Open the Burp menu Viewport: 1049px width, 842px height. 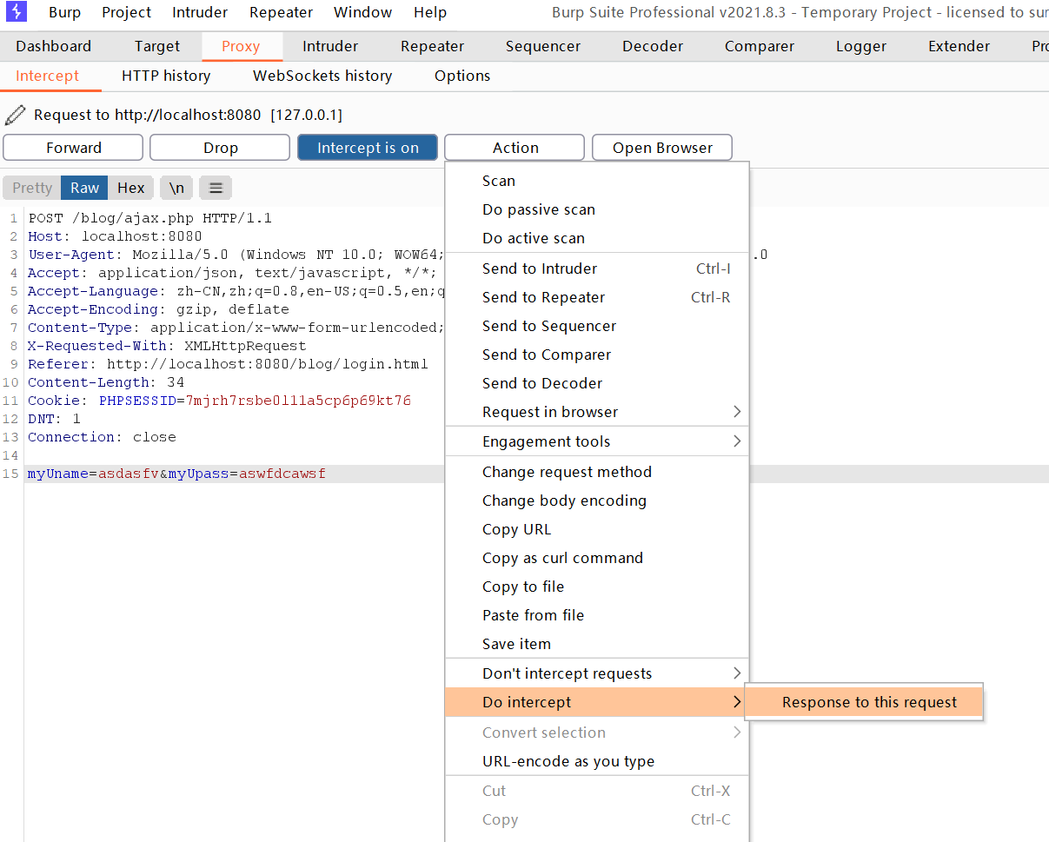point(64,12)
